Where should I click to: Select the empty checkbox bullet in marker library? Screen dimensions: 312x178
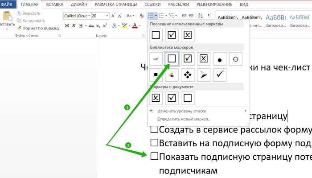pos(172,59)
